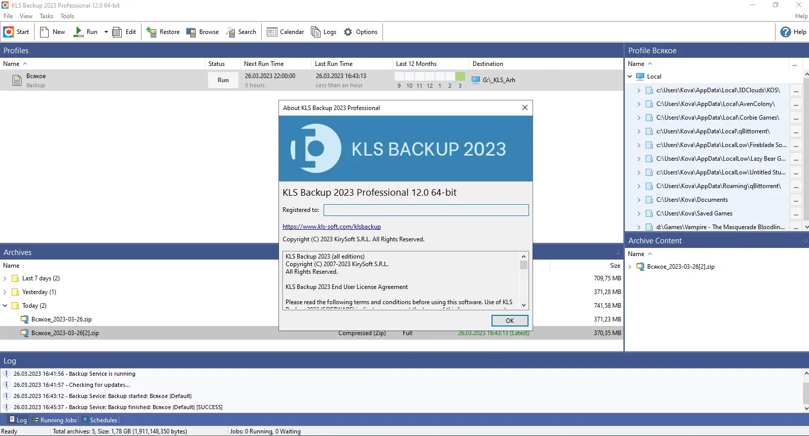Collapse the Archives panel chevron
The height and width of the screenshot is (436, 809).
617,252
